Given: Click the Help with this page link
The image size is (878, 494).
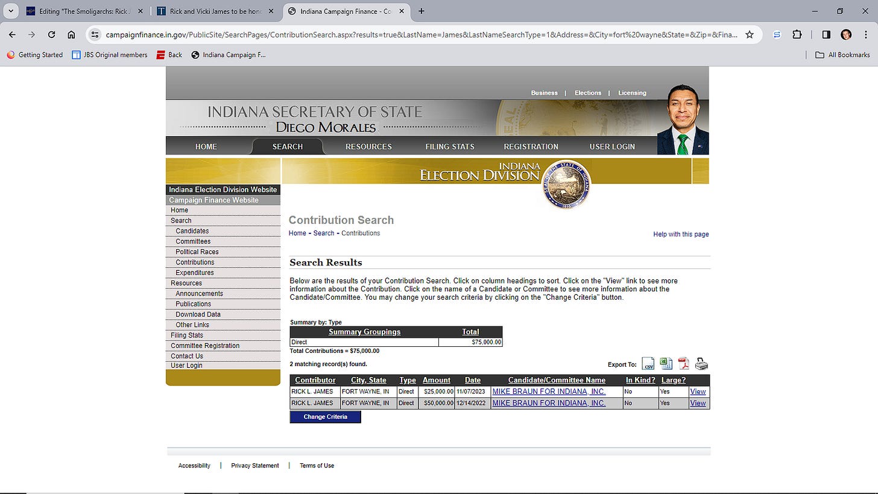Looking at the screenshot, I should [x=681, y=234].
